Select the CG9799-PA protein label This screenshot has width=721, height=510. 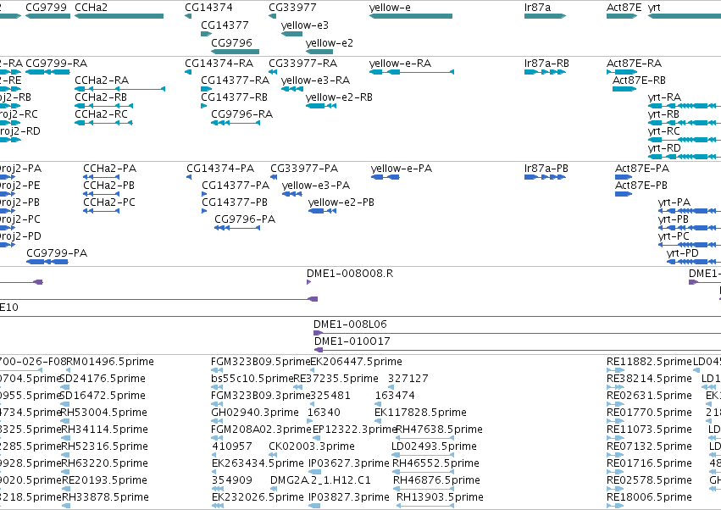click(57, 253)
